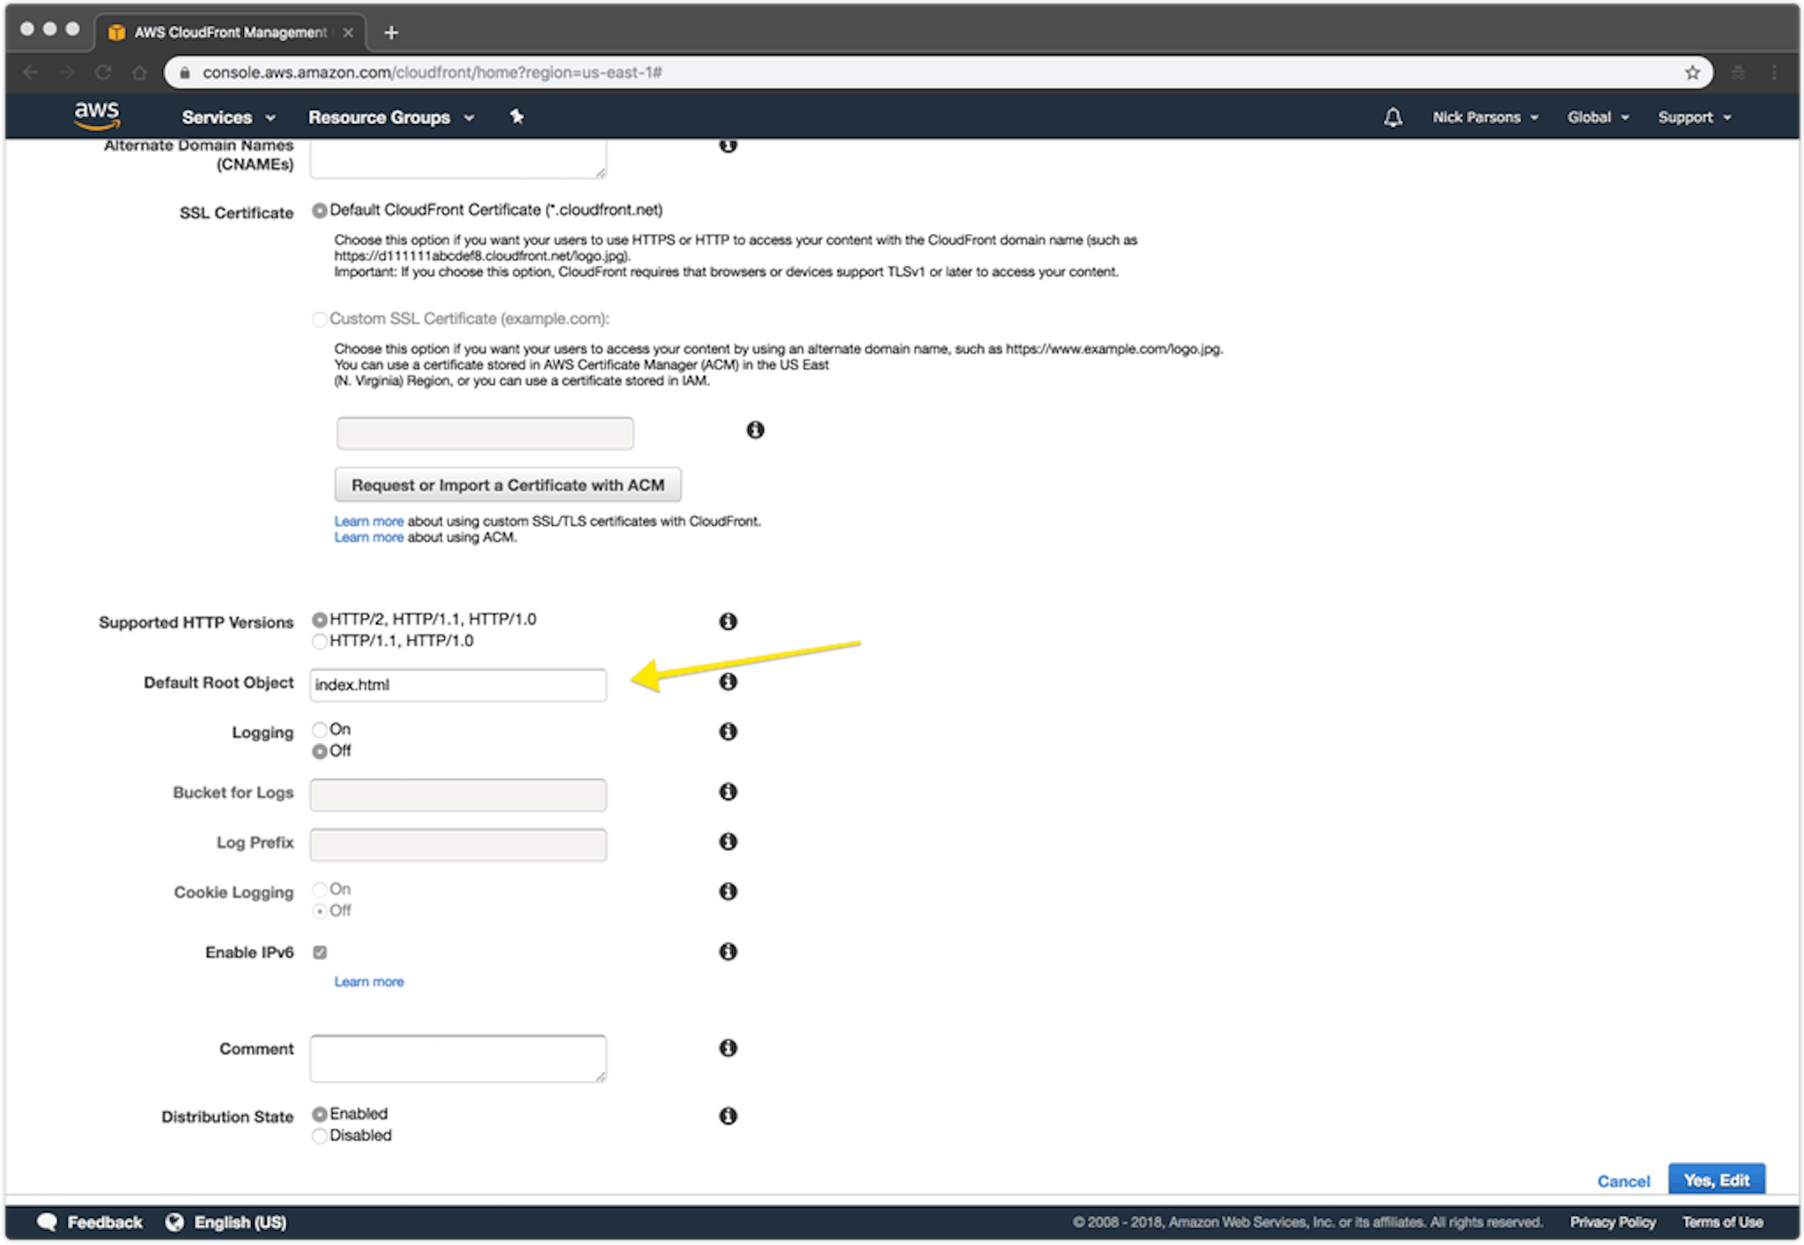Image resolution: width=1804 pixels, height=1245 pixels.
Task: Select HTTP/2, HTTP/1.1, HTTP/1.0 versions
Action: (x=320, y=620)
